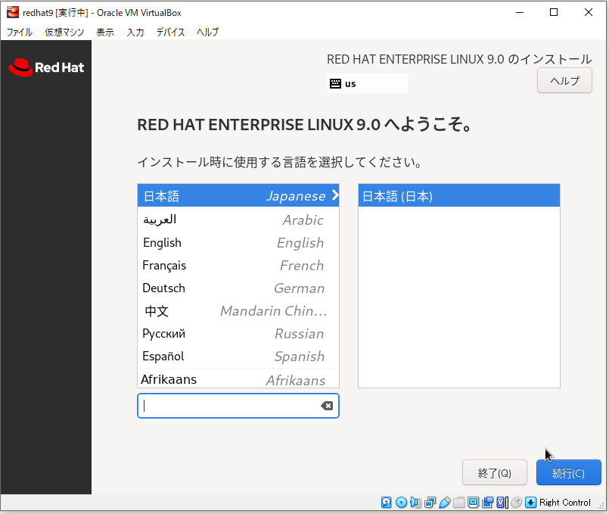Select 日本語 Japanese in language list
This screenshot has width=609, height=514.
coord(238,196)
